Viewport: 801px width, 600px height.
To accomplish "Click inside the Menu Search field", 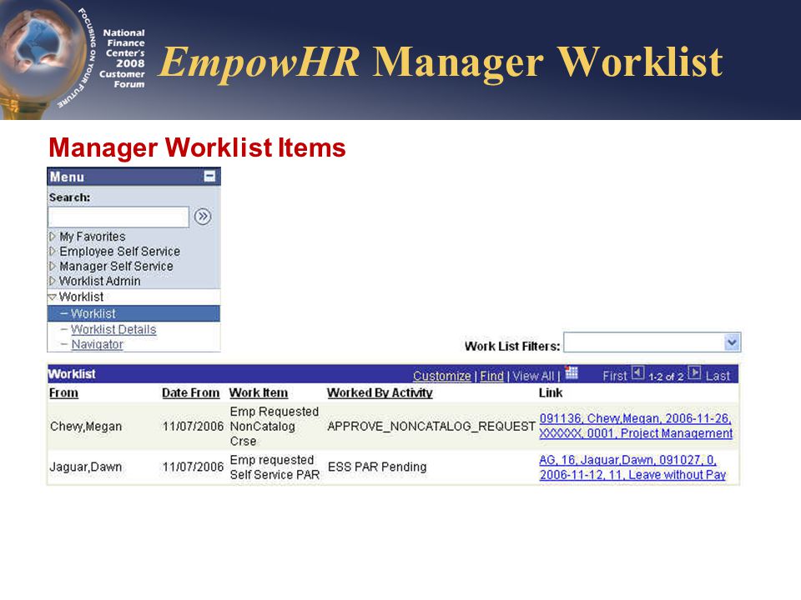I will click(118, 217).
